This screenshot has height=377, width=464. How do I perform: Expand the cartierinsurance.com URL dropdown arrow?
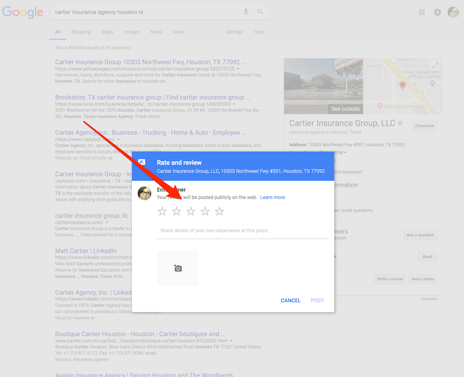click(x=107, y=223)
